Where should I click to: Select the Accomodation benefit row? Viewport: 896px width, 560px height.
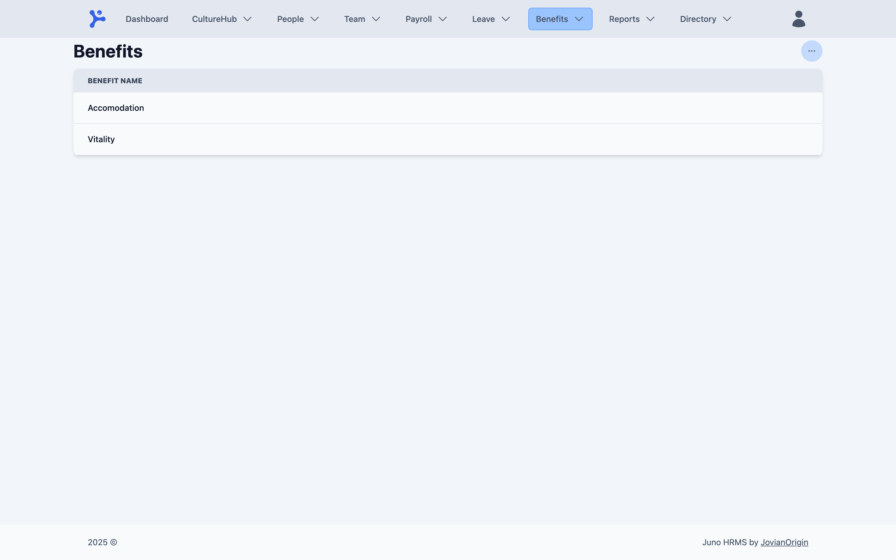(448, 108)
